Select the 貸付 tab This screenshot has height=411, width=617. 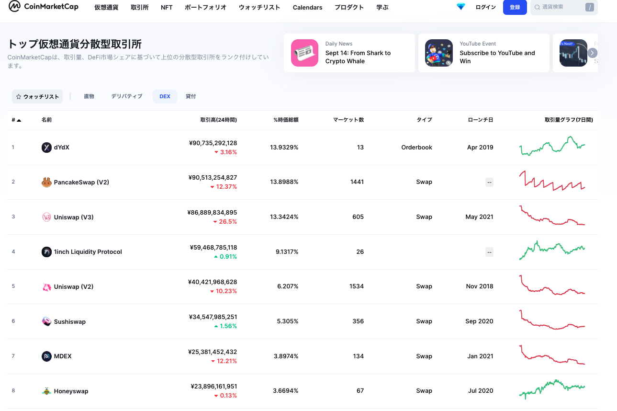tap(191, 96)
